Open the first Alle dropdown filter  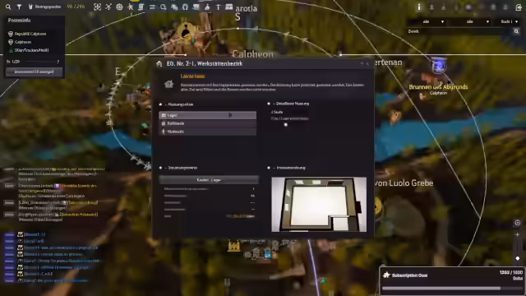click(428, 21)
